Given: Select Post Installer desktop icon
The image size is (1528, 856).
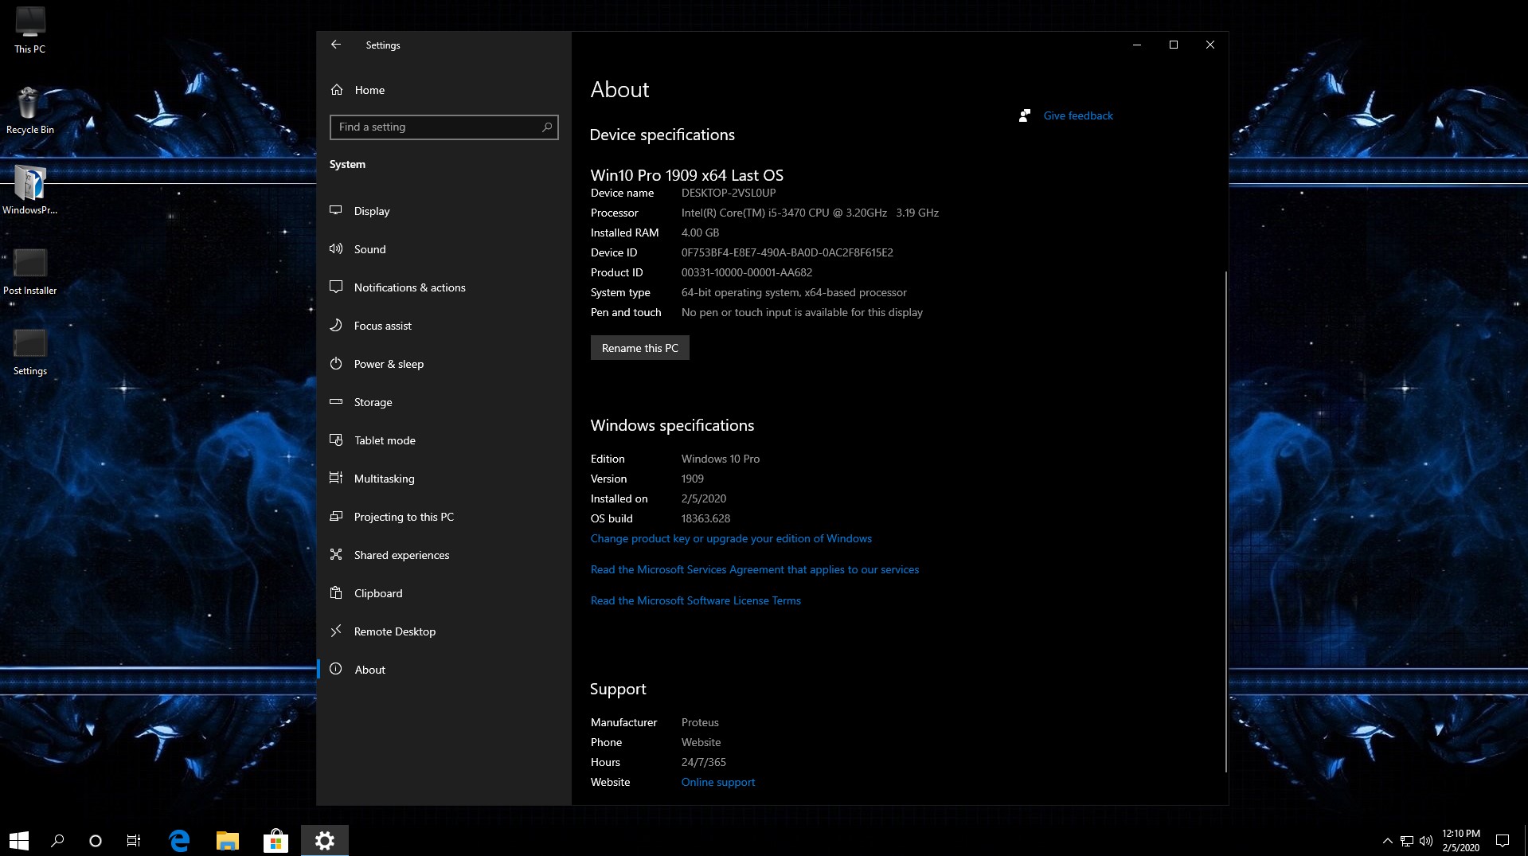Looking at the screenshot, I should pos(30,272).
